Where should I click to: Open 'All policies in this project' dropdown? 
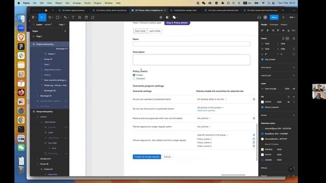(210, 107)
